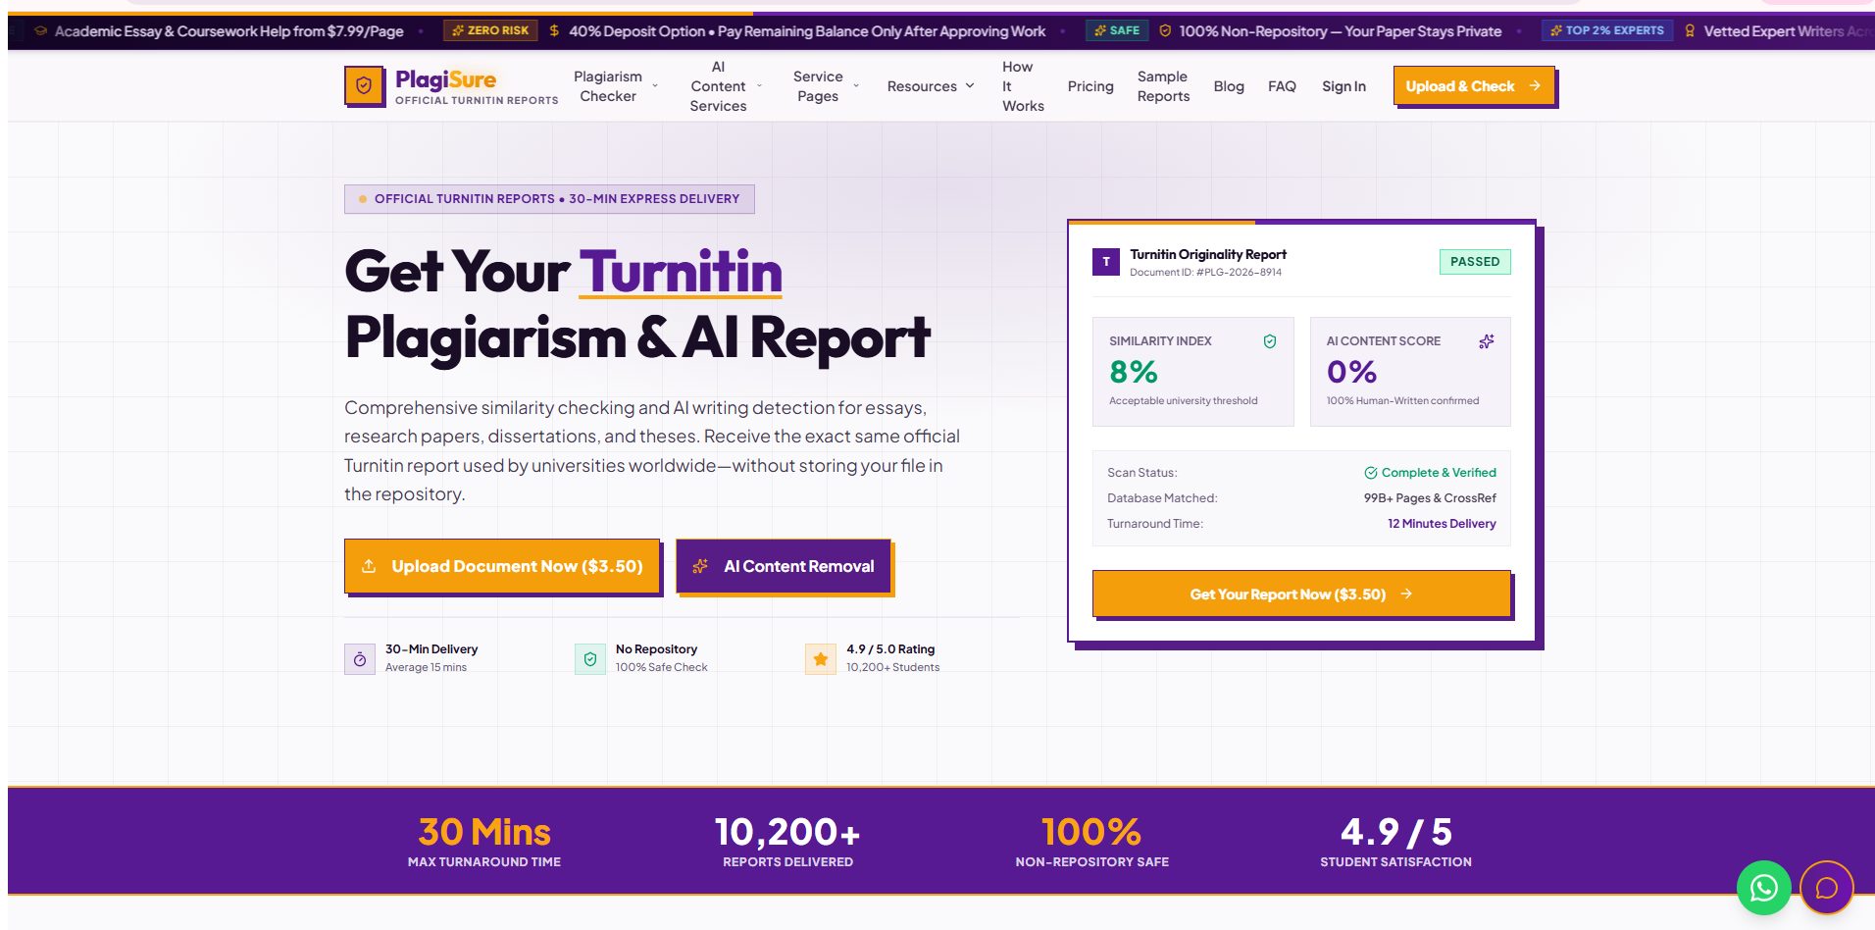
Task: Open the Plagiarism Checker nav item
Action: click(608, 86)
